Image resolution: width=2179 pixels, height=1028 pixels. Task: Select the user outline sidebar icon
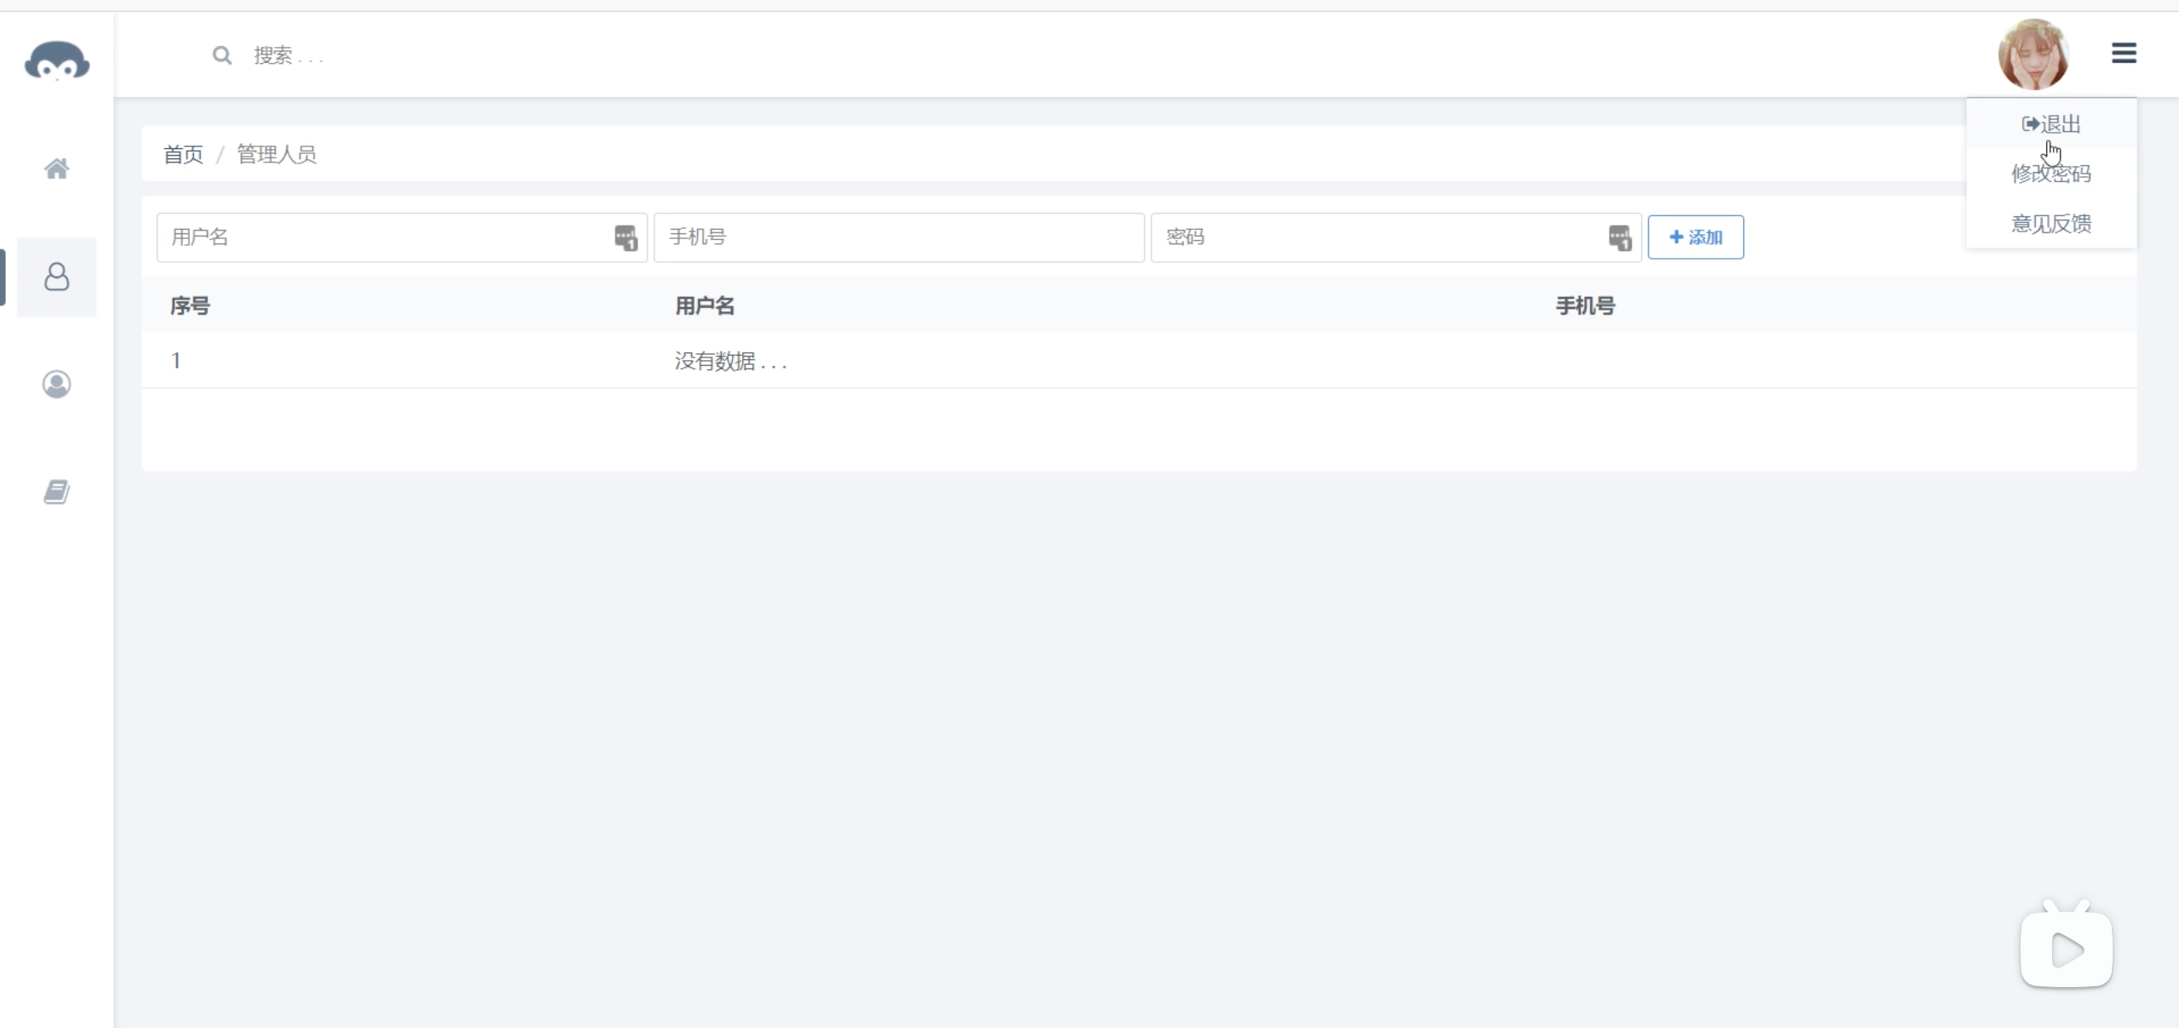click(57, 277)
